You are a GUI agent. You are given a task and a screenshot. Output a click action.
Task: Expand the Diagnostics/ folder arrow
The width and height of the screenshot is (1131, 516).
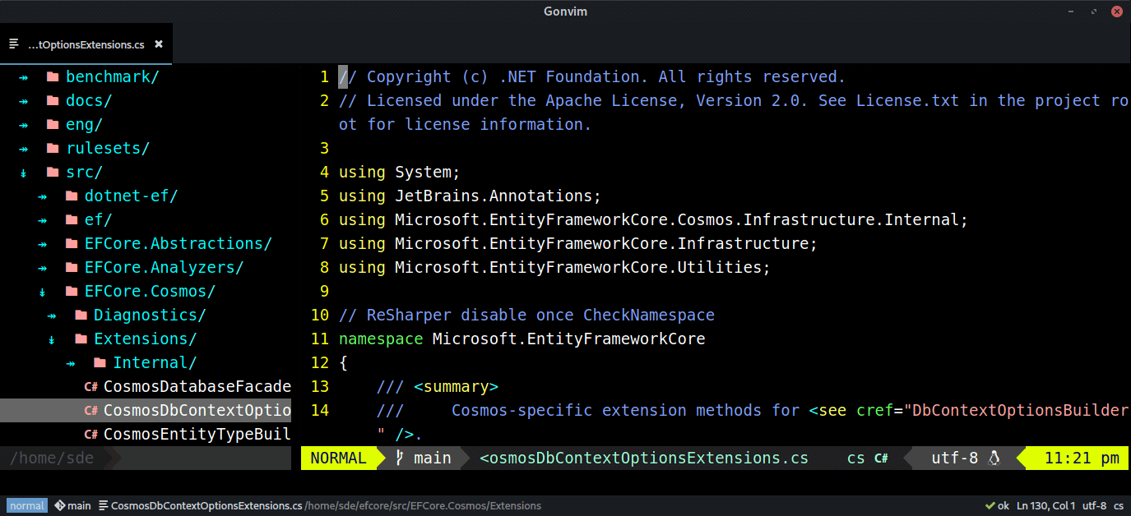pyautogui.click(x=52, y=316)
